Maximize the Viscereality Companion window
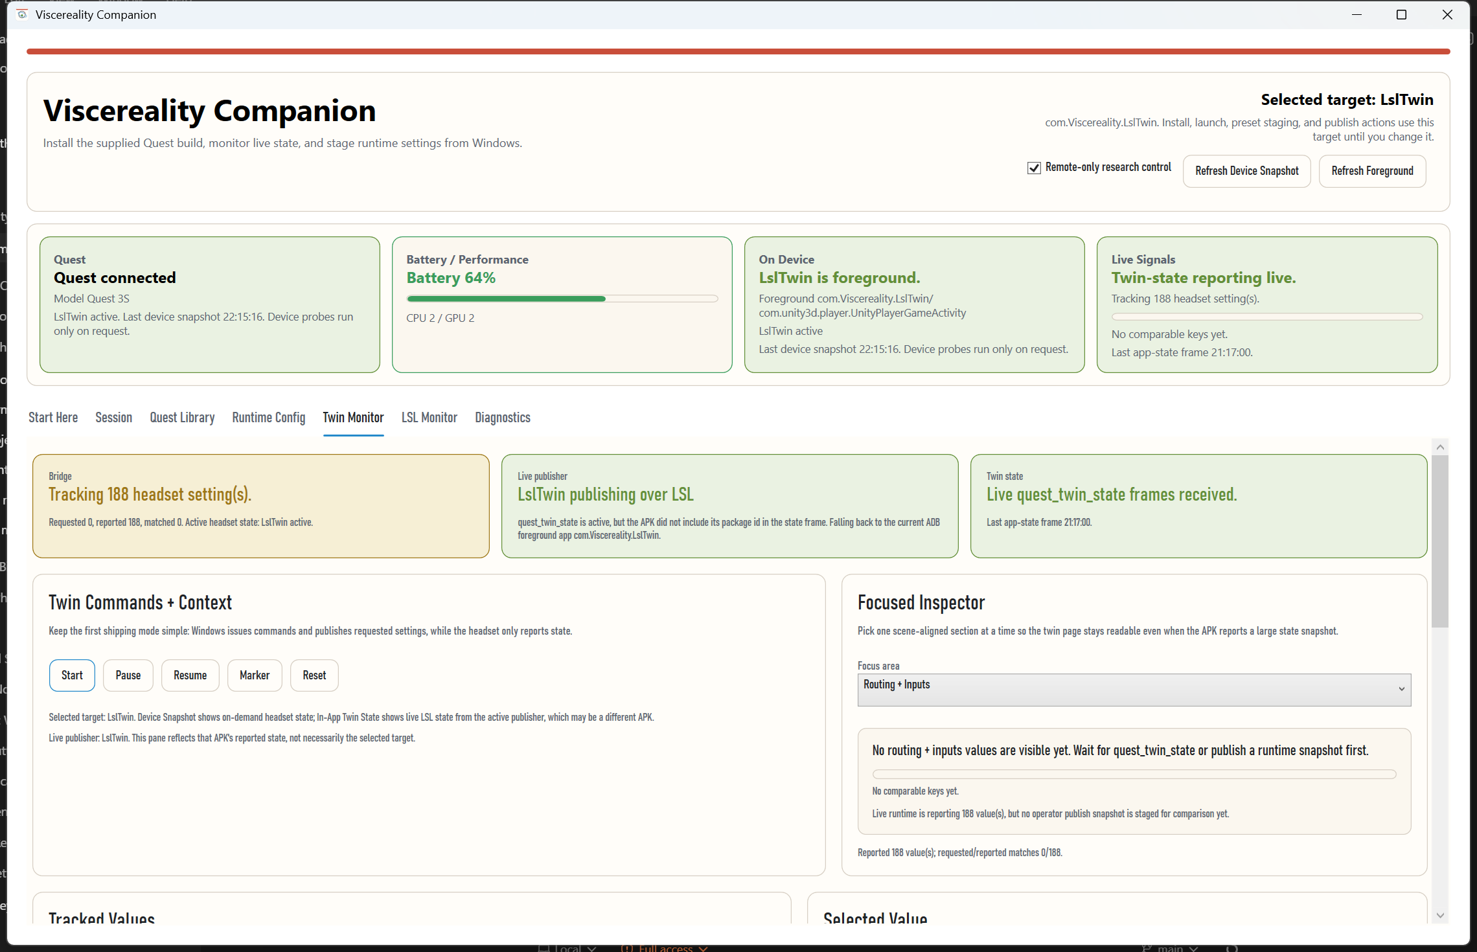 tap(1401, 14)
